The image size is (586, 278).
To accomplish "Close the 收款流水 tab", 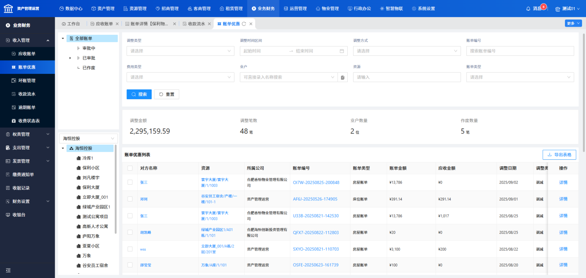I will pyautogui.click(x=209, y=24).
